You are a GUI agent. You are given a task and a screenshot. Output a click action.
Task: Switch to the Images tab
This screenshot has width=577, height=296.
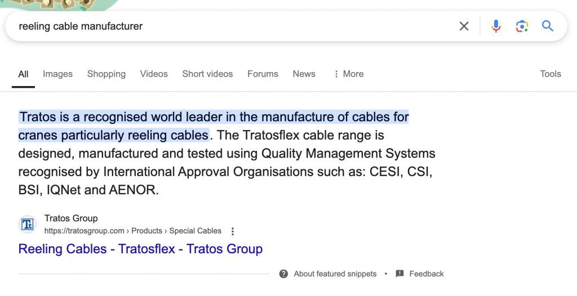coord(57,74)
